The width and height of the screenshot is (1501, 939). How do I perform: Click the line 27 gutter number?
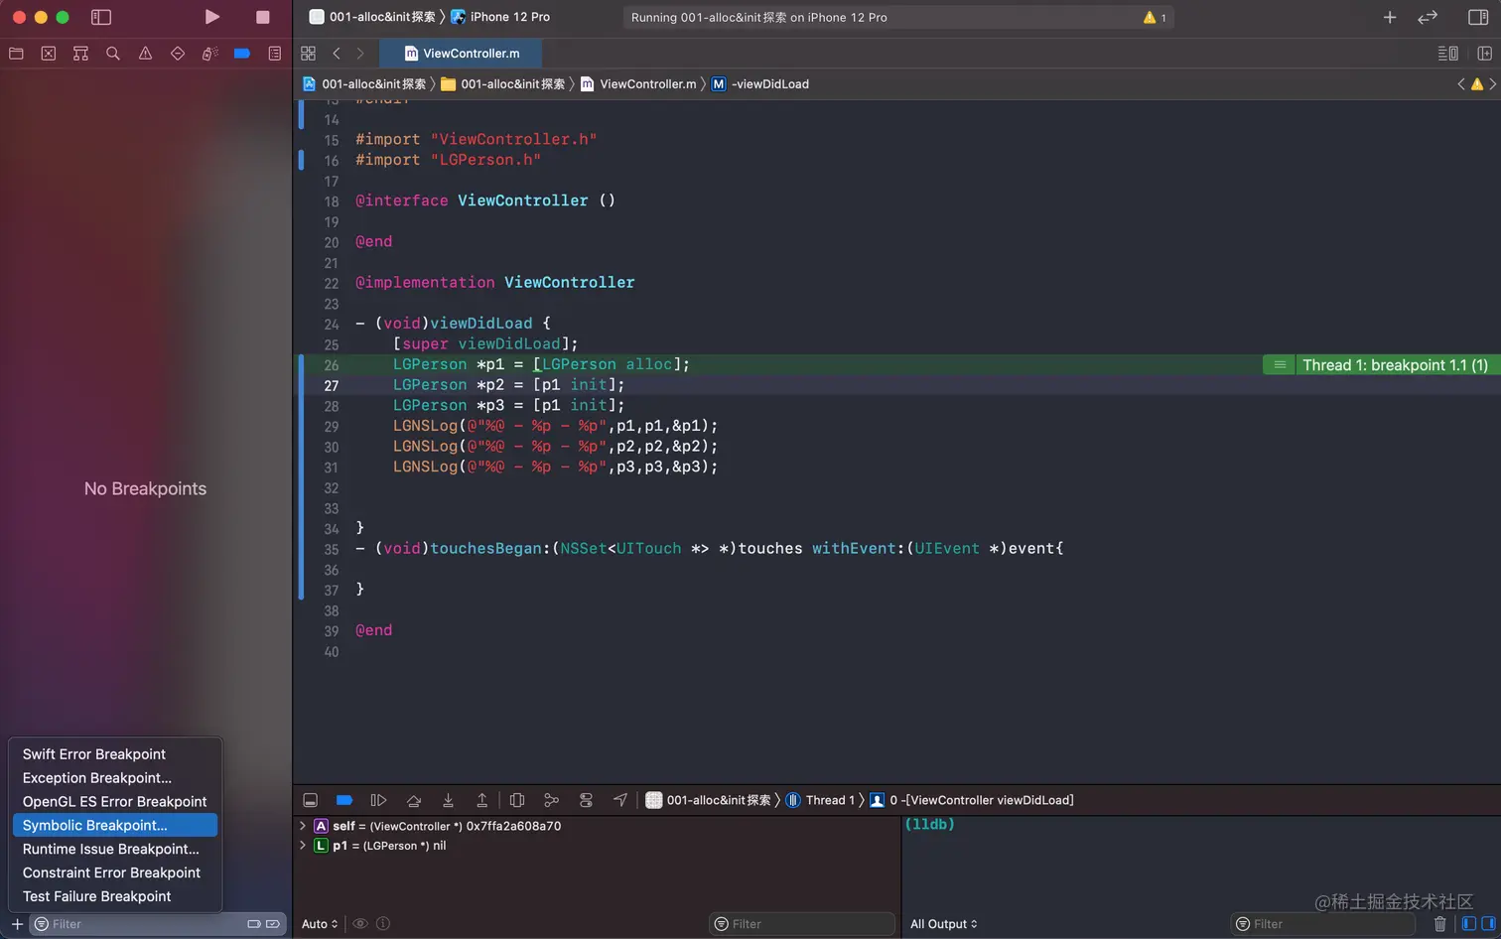331,386
